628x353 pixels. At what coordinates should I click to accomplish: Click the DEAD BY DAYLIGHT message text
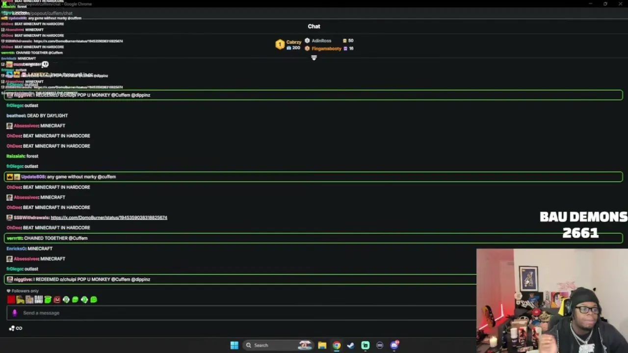pos(48,116)
